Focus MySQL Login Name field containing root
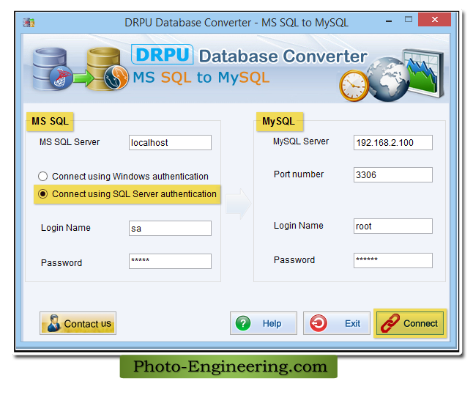 [393, 226]
